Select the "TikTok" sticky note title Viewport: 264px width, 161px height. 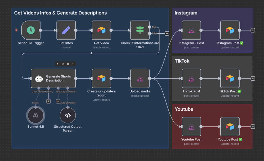pyautogui.click(x=182, y=61)
